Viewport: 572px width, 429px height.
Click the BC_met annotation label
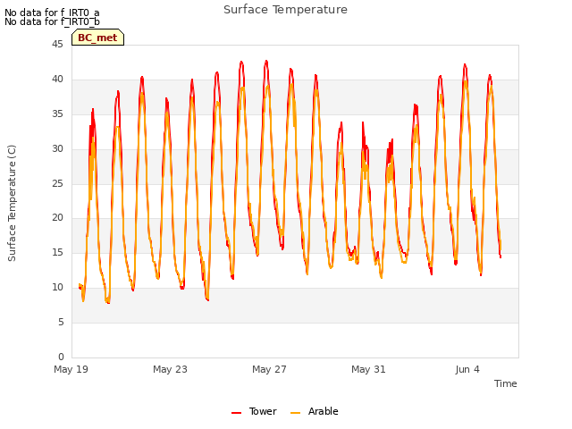click(97, 38)
